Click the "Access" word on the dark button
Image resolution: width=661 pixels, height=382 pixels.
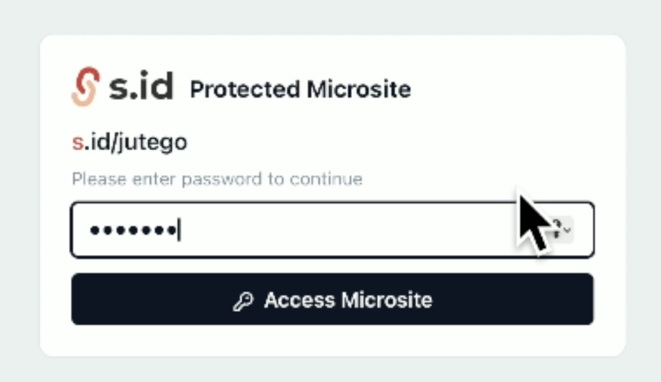coord(300,300)
